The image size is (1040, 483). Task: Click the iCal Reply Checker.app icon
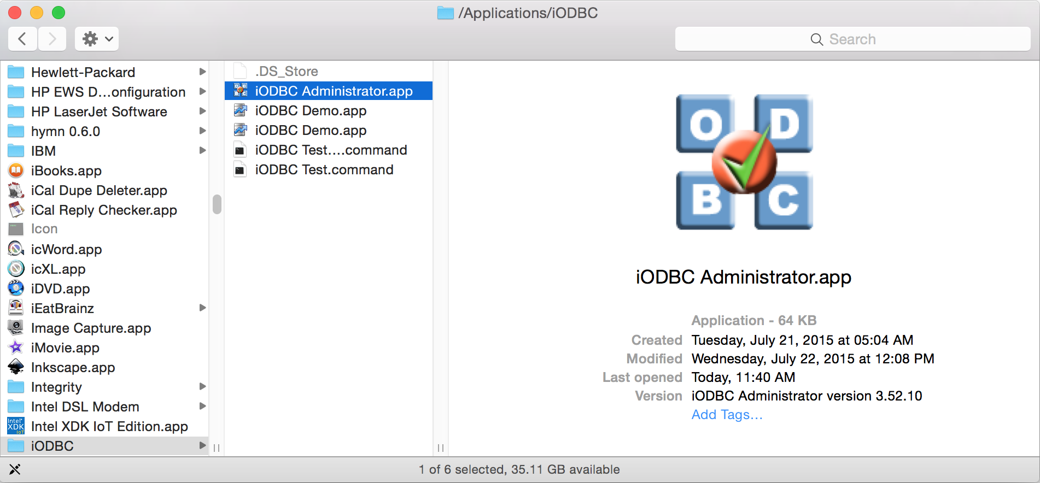click(x=16, y=210)
